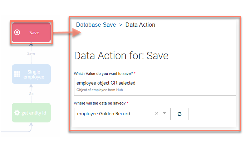Viewport: 250px width, 147px height.
Task: Click the gear icon on get entity id
Action: pos(17,113)
